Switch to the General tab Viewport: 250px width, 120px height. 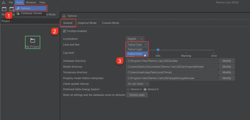pyautogui.click(x=68, y=23)
